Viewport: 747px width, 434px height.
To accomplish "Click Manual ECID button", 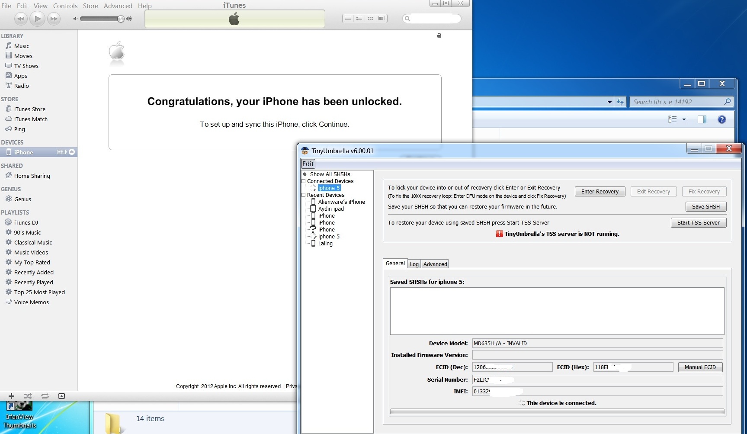I will click(700, 367).
